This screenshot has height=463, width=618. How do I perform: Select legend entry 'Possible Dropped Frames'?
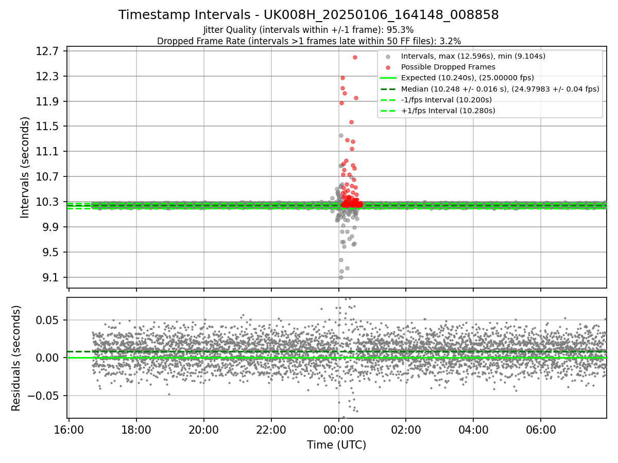coord(448,67)
